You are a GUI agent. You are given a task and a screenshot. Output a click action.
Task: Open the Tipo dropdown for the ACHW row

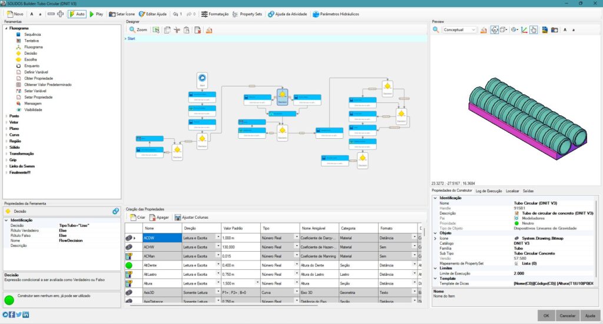(297, 247)
